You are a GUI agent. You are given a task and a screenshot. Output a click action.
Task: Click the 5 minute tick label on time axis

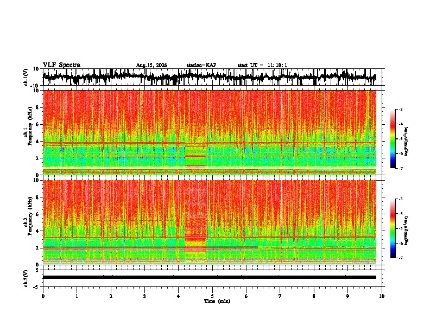[x=212, y=296]
